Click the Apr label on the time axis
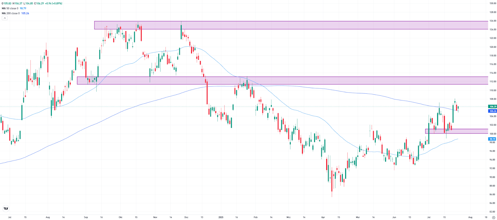This screenshot has width=497, height=220. 323,217
